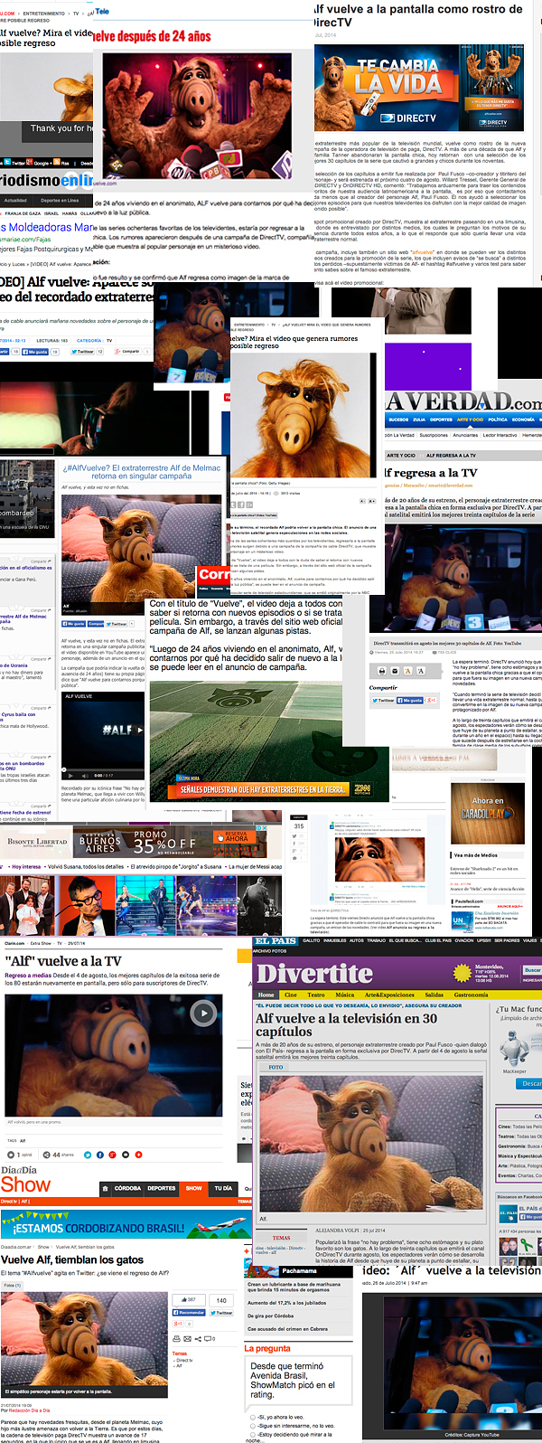Open the TU DÍA menu on Día a Día

coord(223,1188)
